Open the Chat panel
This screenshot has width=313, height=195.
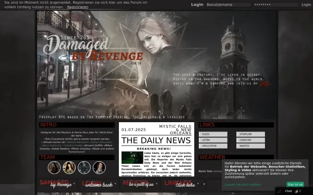[x=288, y=191]
